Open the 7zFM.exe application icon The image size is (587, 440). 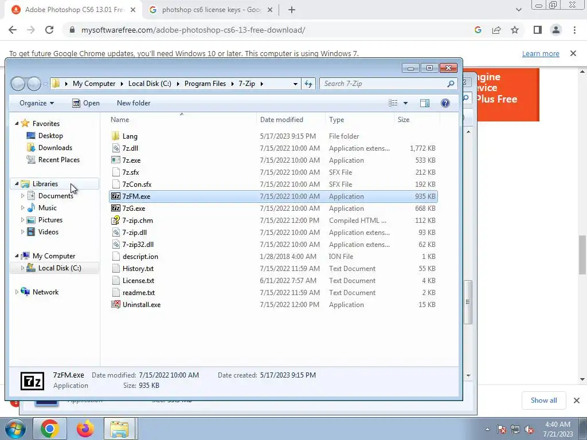coord(116,197)
